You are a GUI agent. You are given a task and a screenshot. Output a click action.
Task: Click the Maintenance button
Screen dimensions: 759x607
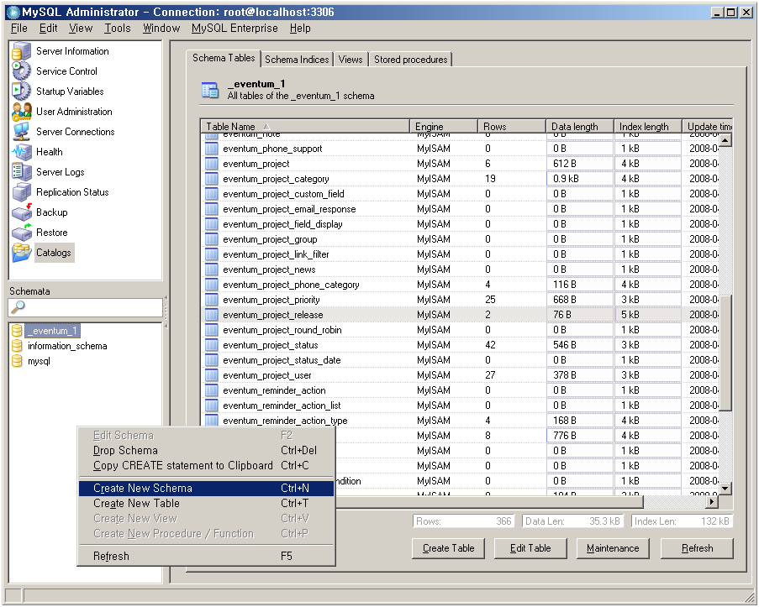(613, 548)
